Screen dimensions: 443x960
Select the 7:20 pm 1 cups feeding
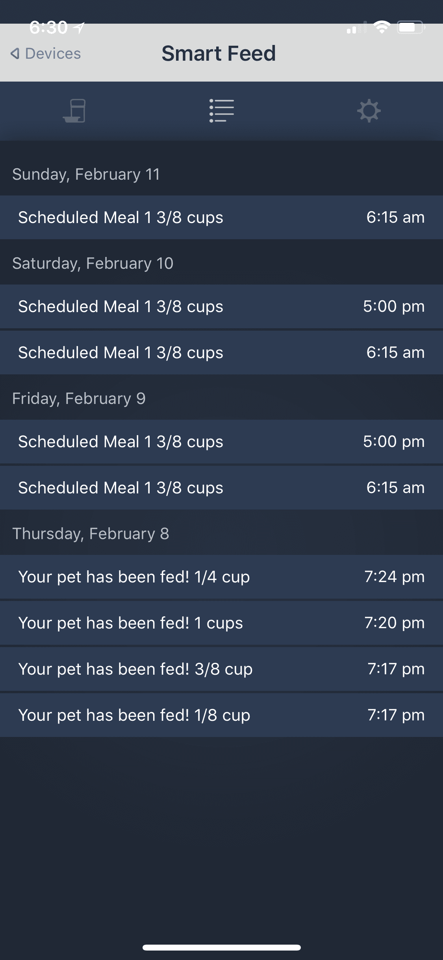[x=221, y=623]
